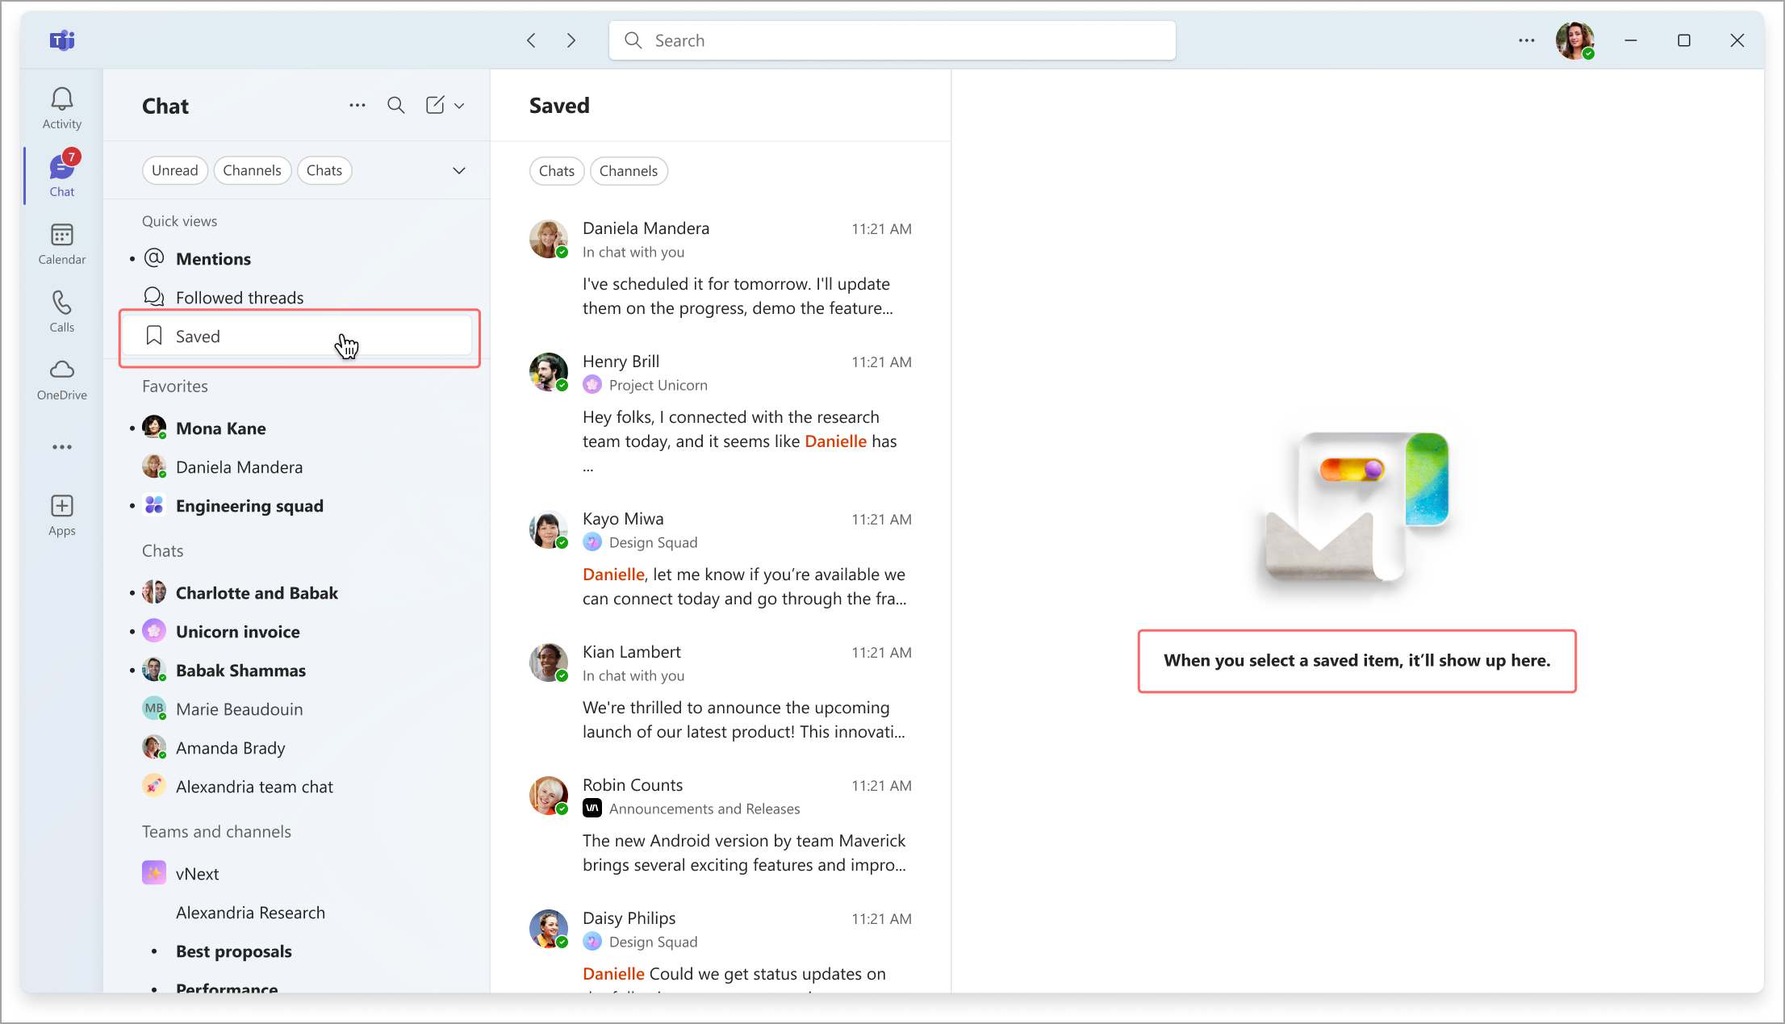The width and height of the screenshot is (1785, 1024).
Task: Filter Saved items by Channels
Action: [629, 171]
